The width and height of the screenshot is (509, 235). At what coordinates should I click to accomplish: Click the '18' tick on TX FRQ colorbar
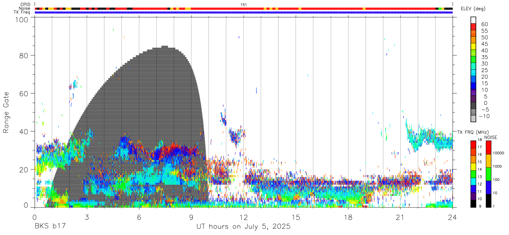coord(481,140)
